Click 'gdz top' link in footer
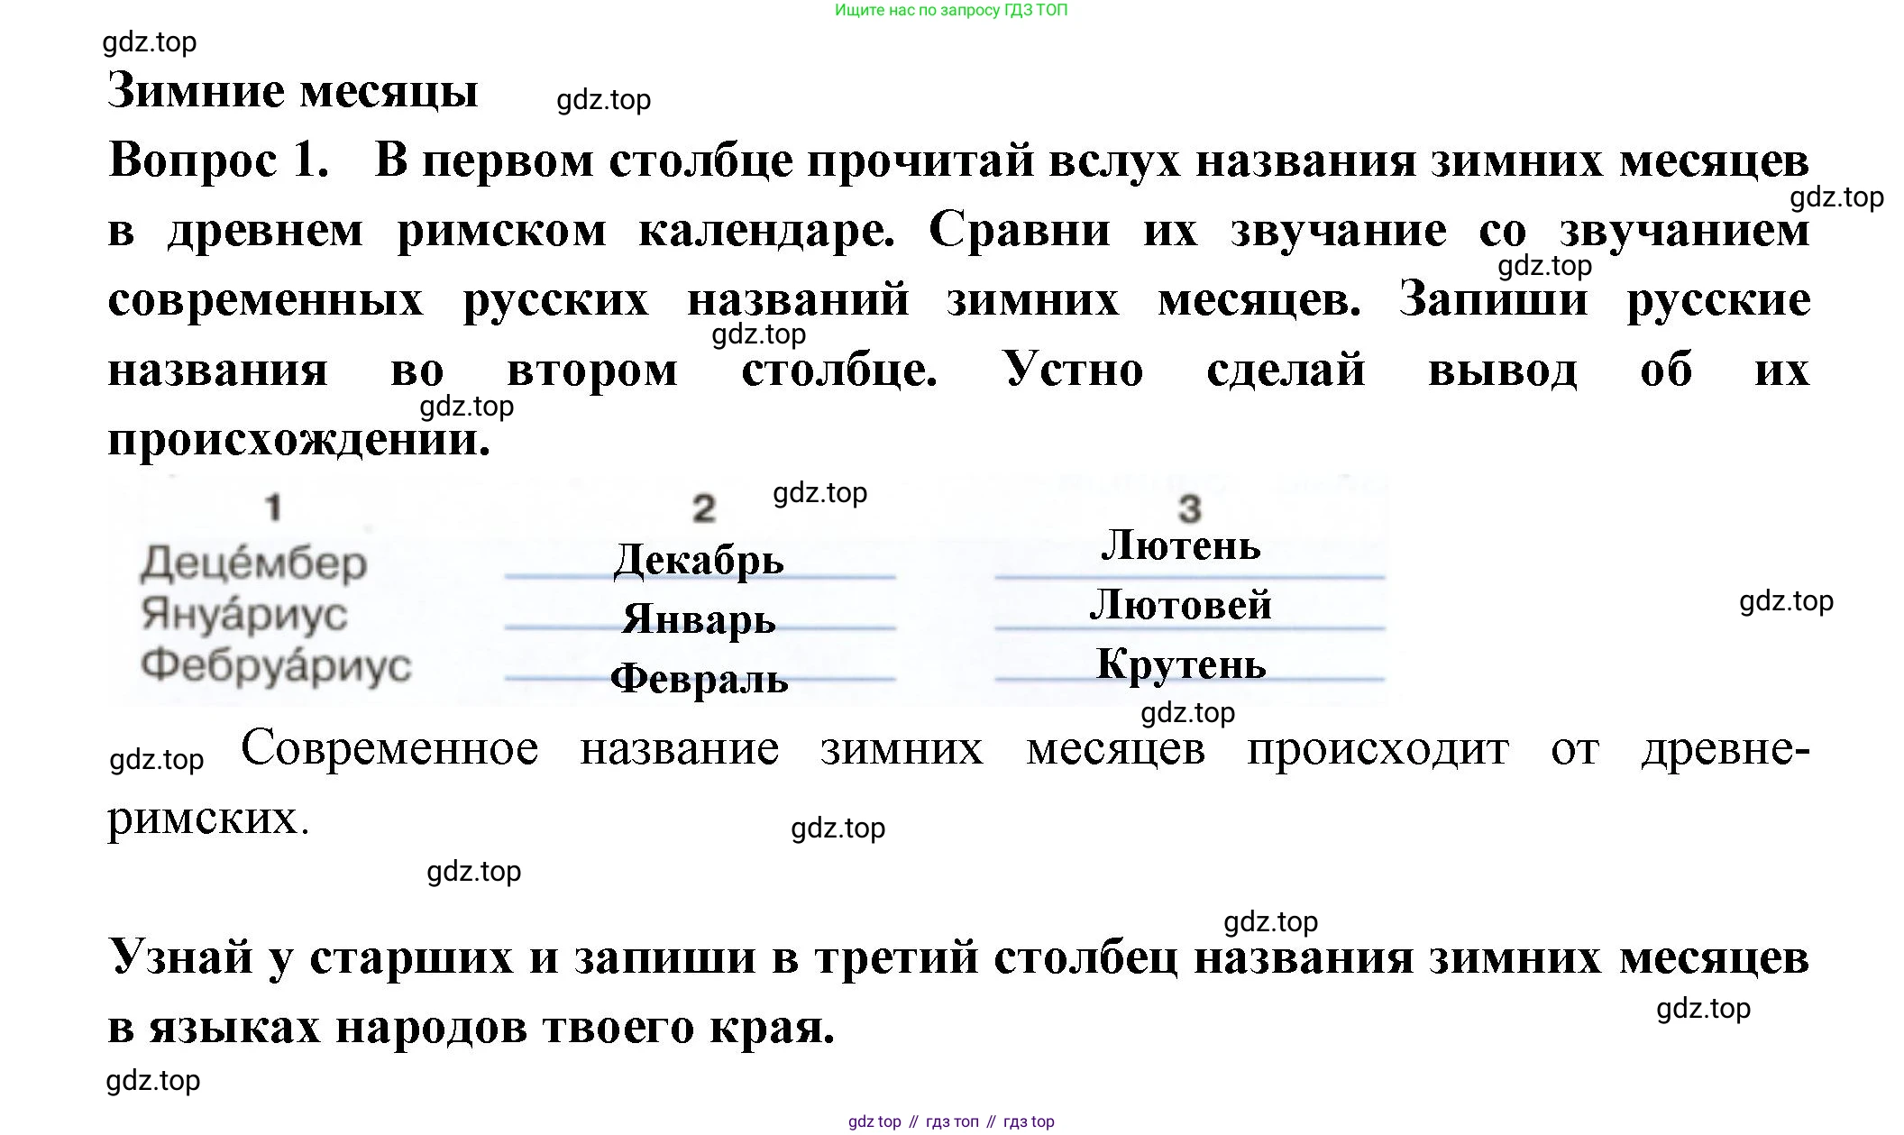 pos(874,1121)
